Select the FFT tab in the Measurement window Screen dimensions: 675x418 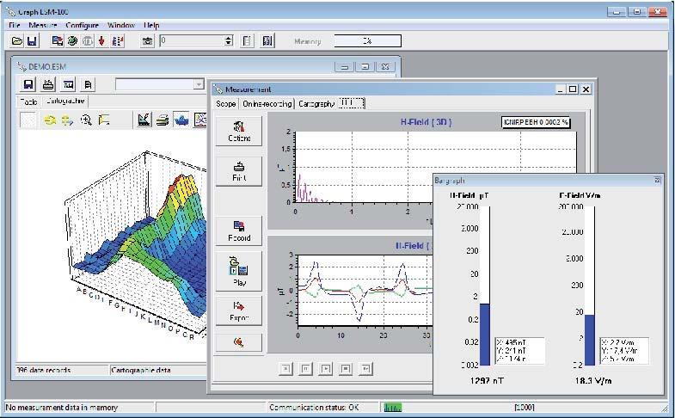point(352,102)
